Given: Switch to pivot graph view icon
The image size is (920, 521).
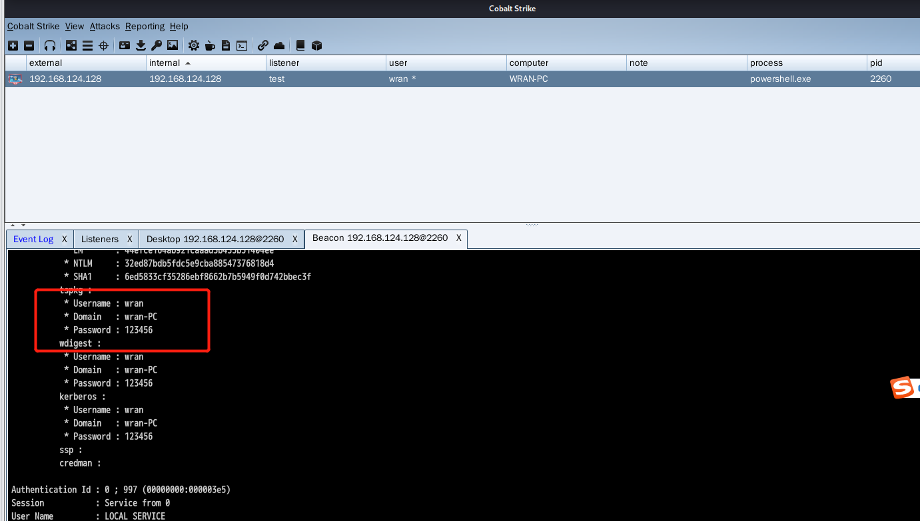Looking at the screenshot, I should point(71,46).
